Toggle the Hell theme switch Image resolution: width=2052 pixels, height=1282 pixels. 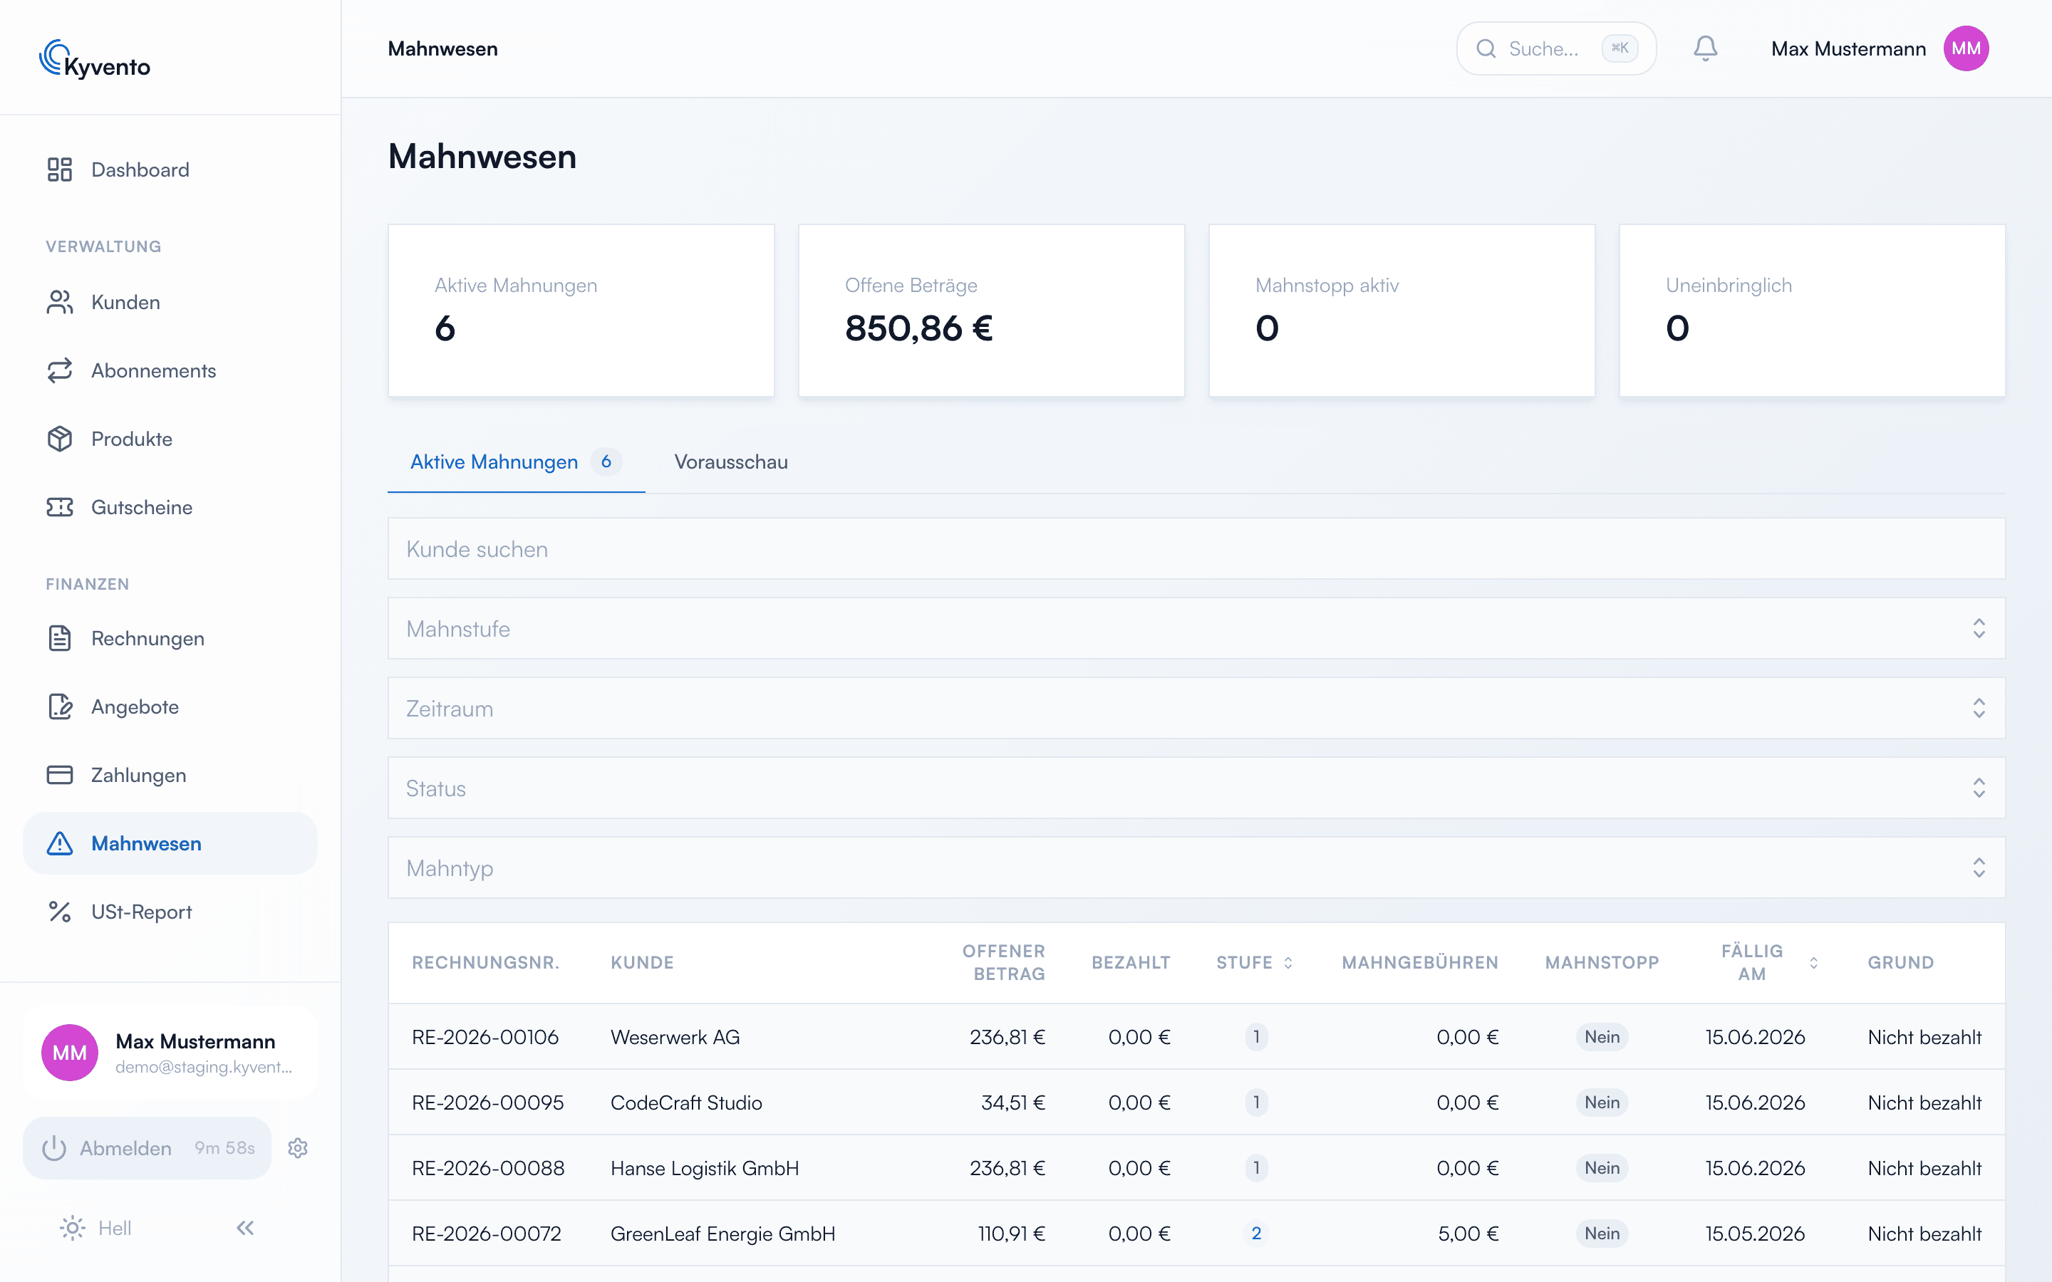95,1228
